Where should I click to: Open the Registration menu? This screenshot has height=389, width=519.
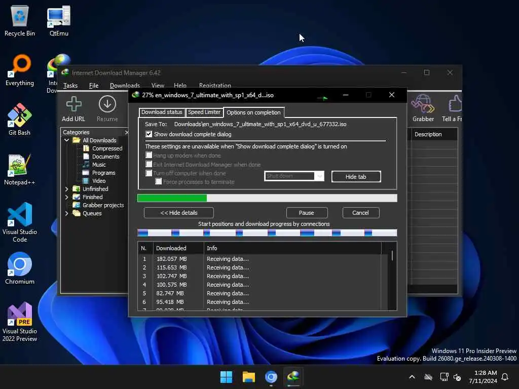click(215, 86)
